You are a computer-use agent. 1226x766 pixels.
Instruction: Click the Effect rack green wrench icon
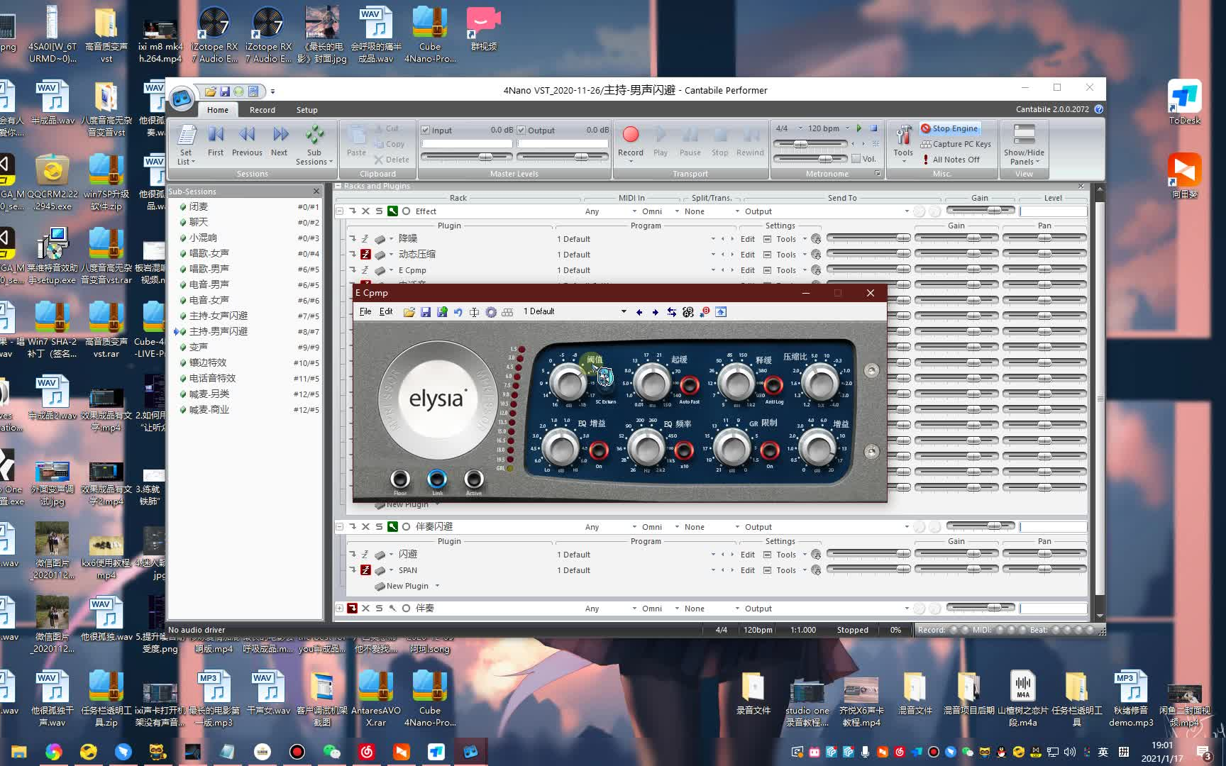(x=392, y=211)
